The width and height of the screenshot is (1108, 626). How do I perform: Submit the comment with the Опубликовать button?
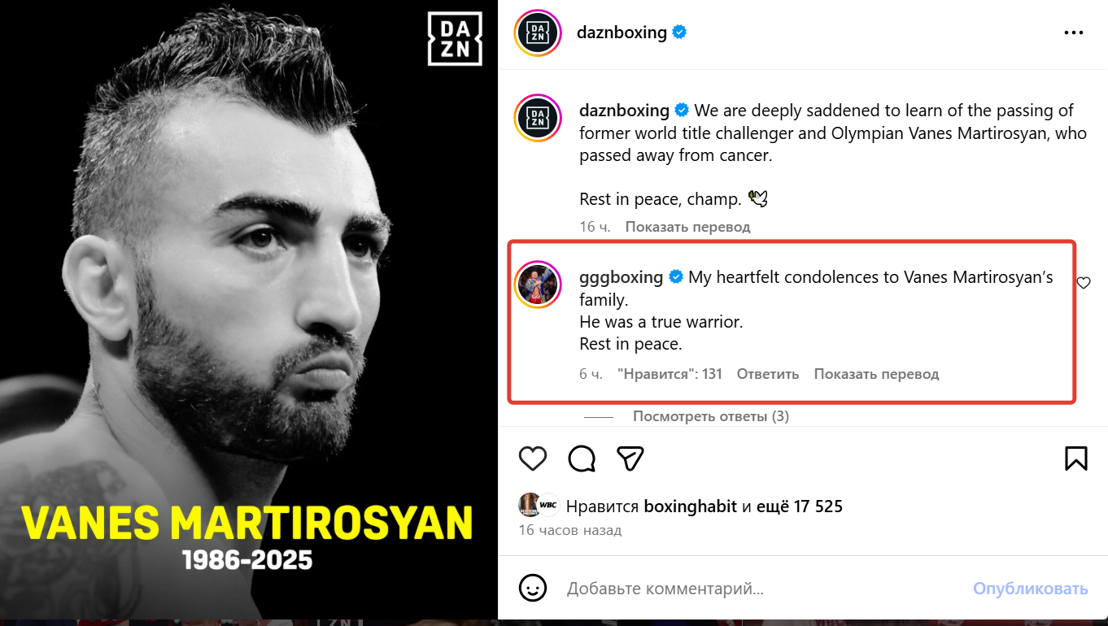pyautogui.click(x=1030, y=589)
